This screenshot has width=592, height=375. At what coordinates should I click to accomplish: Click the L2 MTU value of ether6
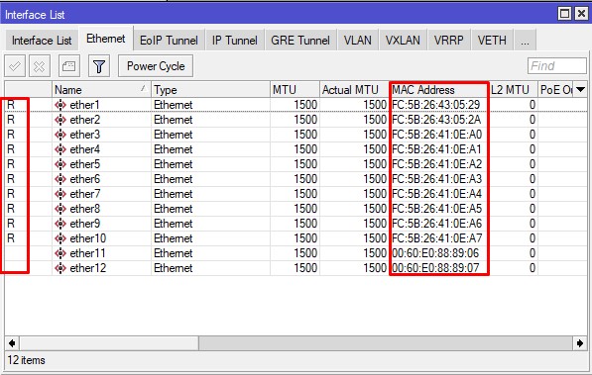pyautogui.click(x=533, y=179)
